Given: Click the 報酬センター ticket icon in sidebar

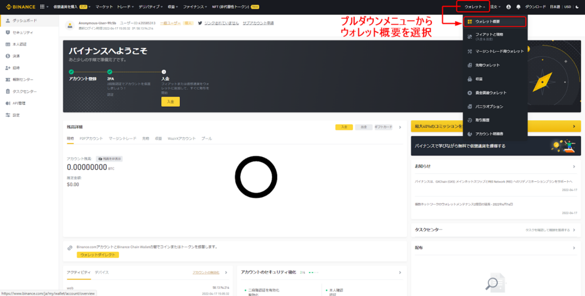Looking at the screenshot, I should point(8,80).
